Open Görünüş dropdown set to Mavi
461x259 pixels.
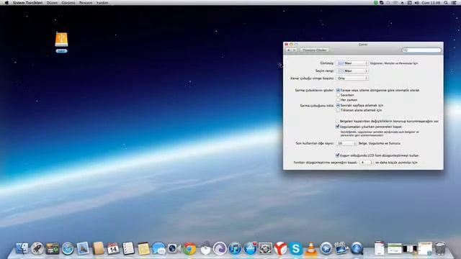[x=352, y=63]
